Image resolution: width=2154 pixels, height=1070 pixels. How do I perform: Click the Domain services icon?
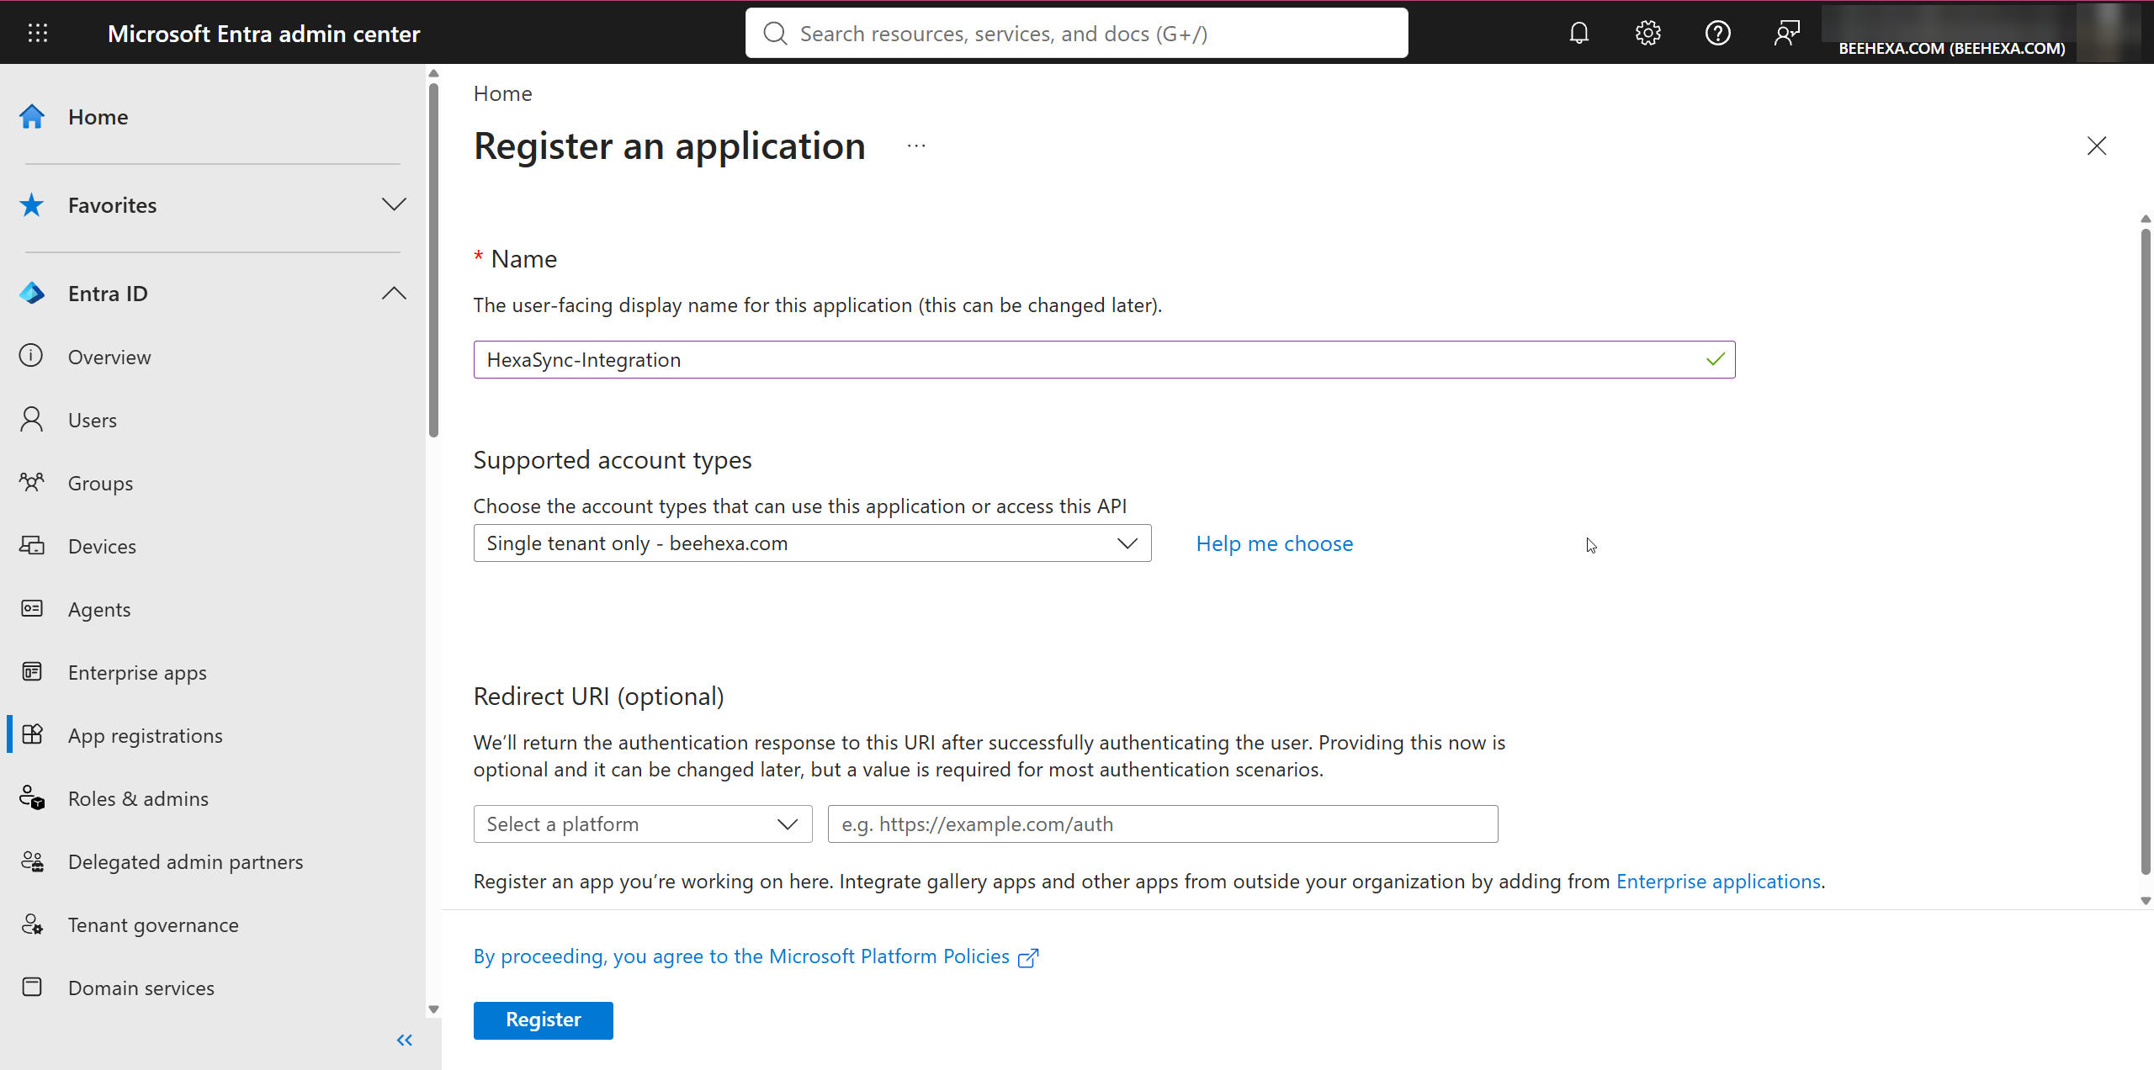(31, 987)
